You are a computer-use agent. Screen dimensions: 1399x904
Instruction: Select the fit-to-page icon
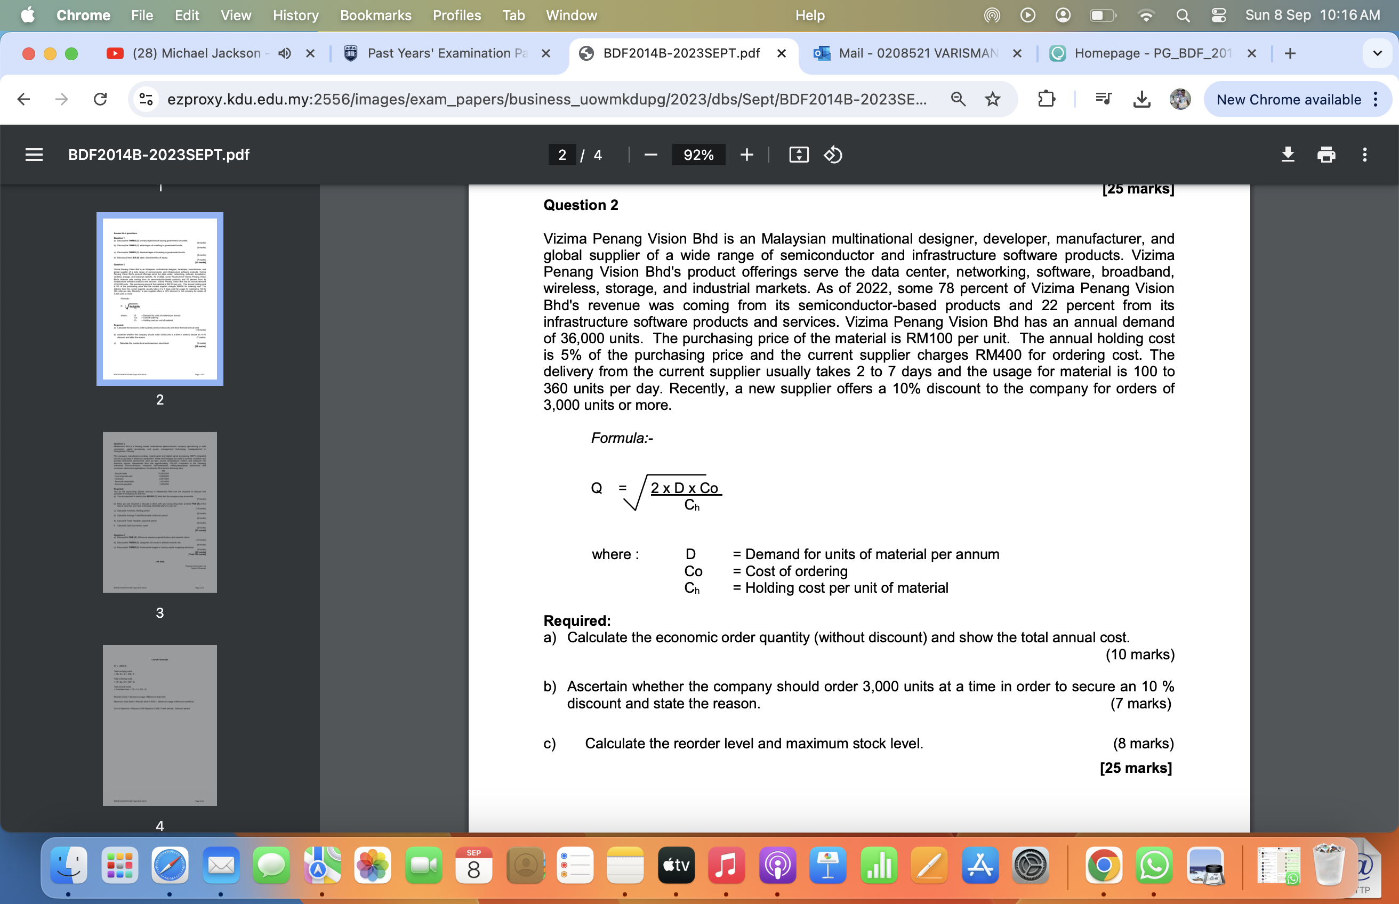coord(799,155)
